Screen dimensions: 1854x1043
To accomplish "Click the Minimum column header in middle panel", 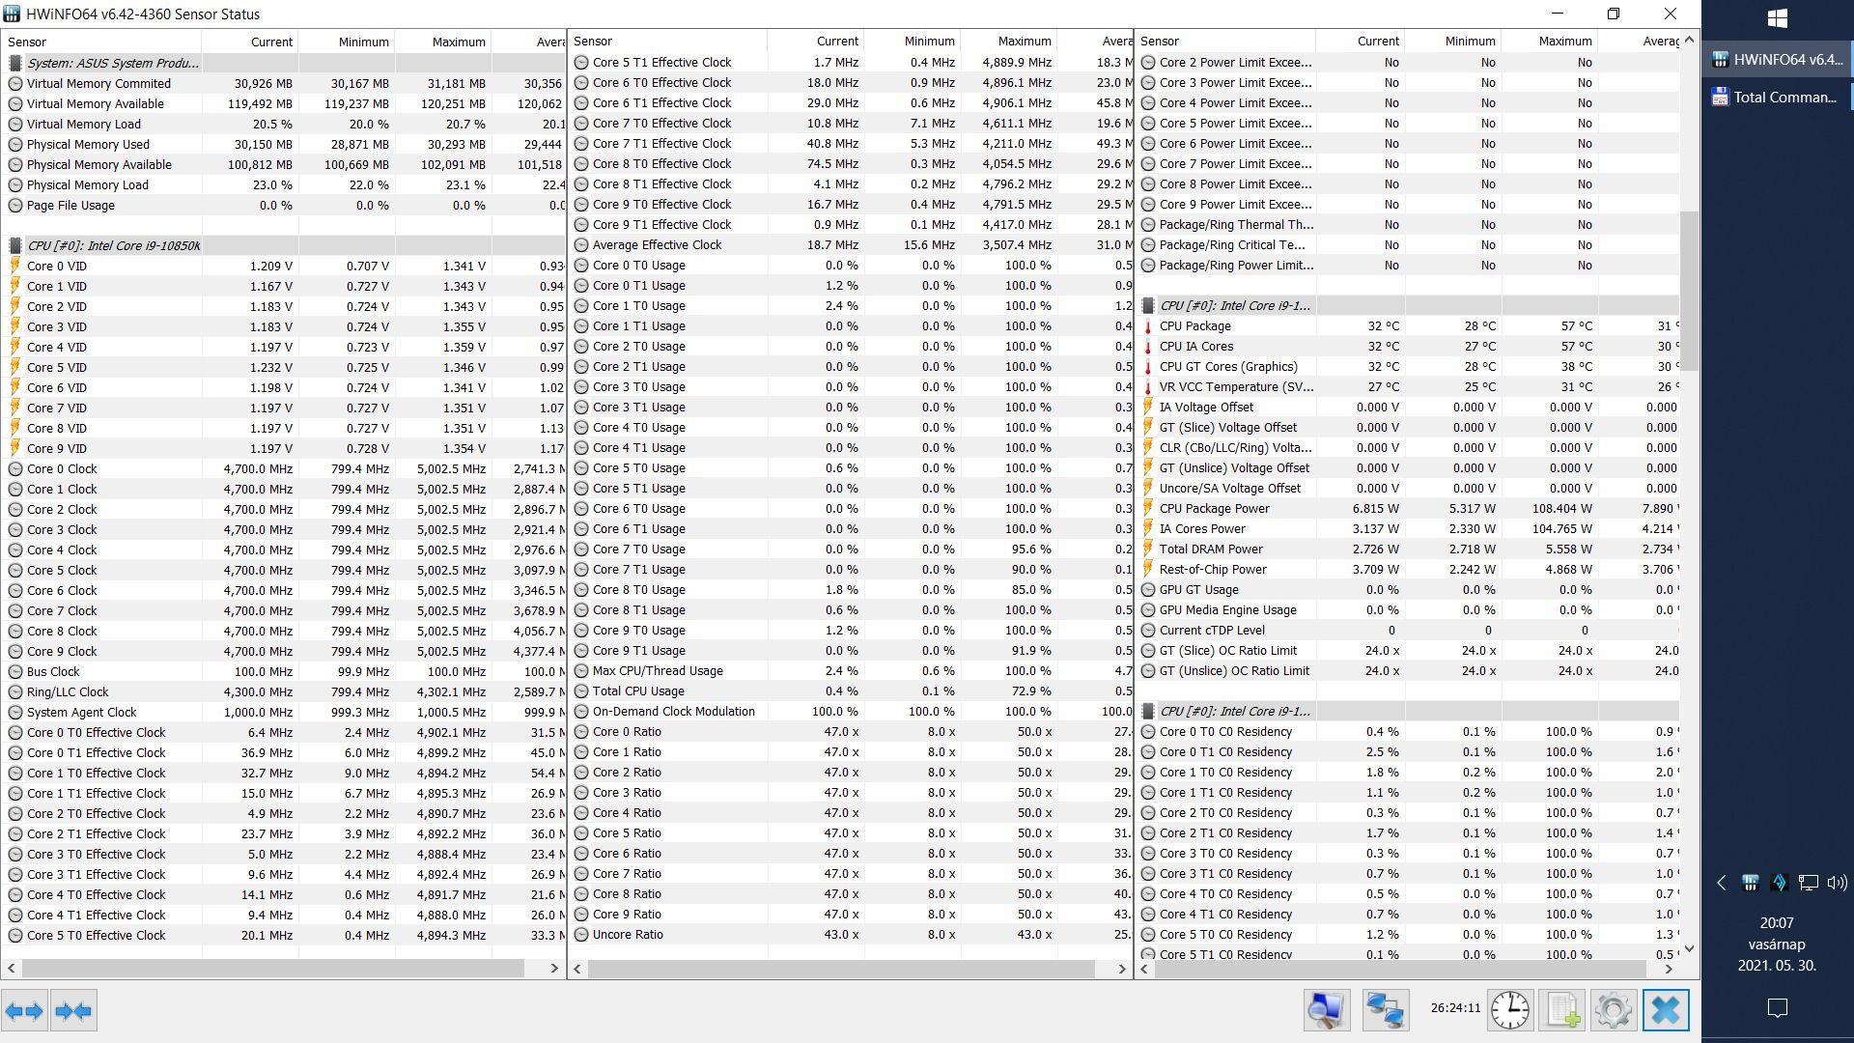I will click(x=912, y=42).
